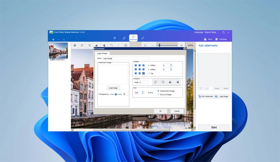The height and width of the screenshot is (162, 280).
Task: Click the Name input field
Action: 126,58
